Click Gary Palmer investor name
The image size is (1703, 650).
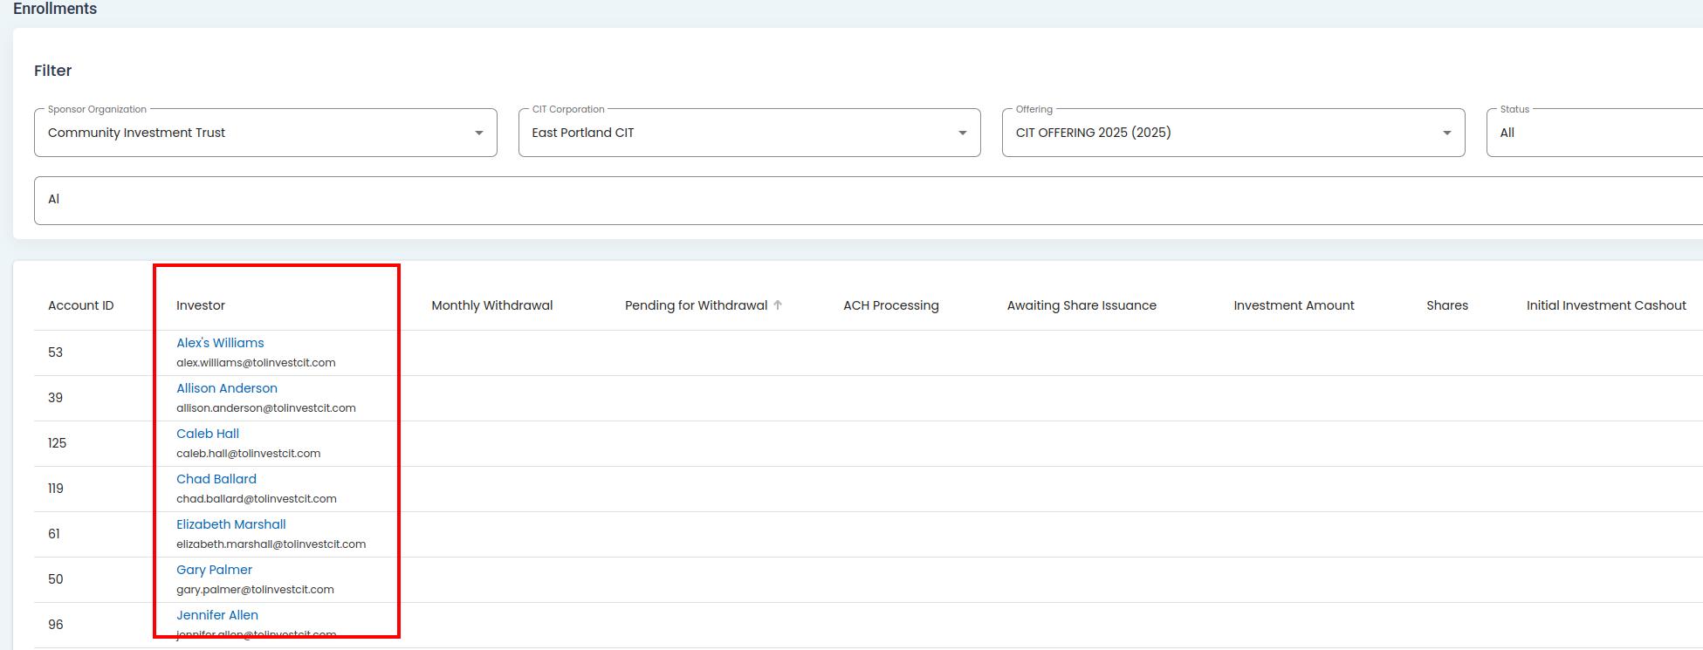click(x=214, y=570)
